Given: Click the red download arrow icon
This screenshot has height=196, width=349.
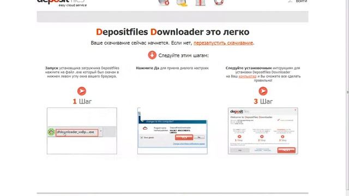Looking at the screenshot, I should click(x=152, y=55).
